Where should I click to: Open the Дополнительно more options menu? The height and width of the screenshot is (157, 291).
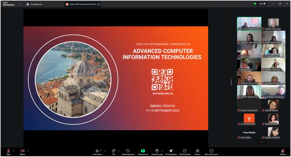tap(211, 151)
